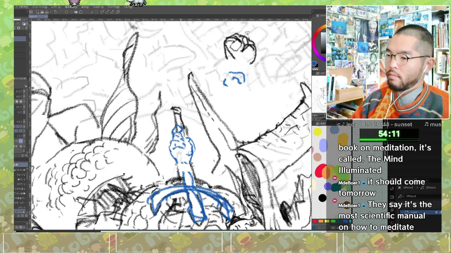Click the Fill bucket toolbar icon
Image resolution: width=451 pixels, height=253 pixels.
pos(76,12)
